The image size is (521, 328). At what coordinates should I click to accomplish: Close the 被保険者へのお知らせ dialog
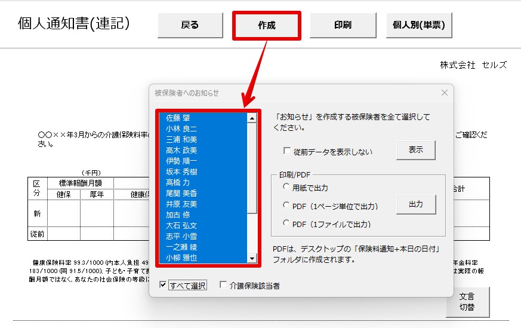(444, 93)
